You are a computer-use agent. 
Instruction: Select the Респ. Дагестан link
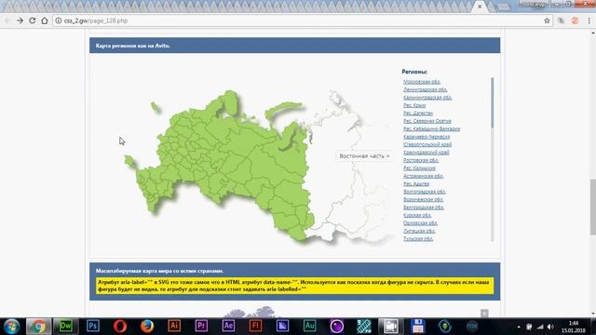coord(418,114)
